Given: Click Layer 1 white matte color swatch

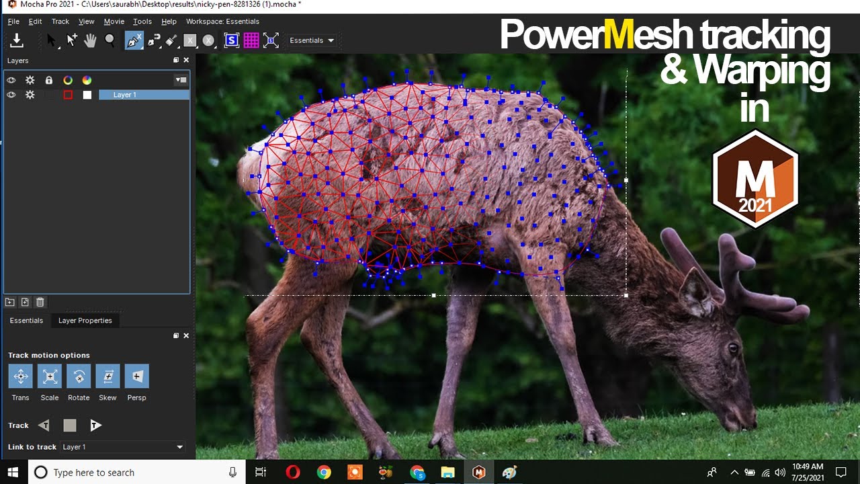Looking at the screenshot, I should point(87,95).
